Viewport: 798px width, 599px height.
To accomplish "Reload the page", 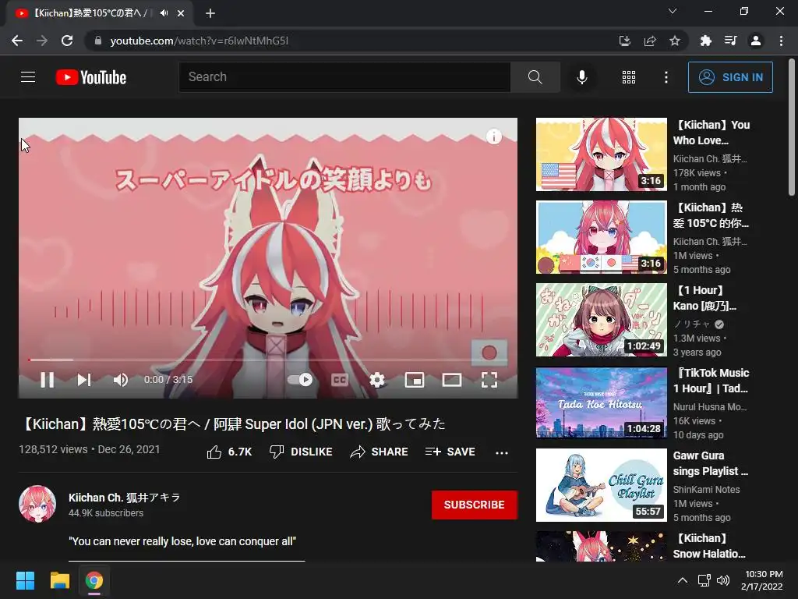I will pos(67,41).
